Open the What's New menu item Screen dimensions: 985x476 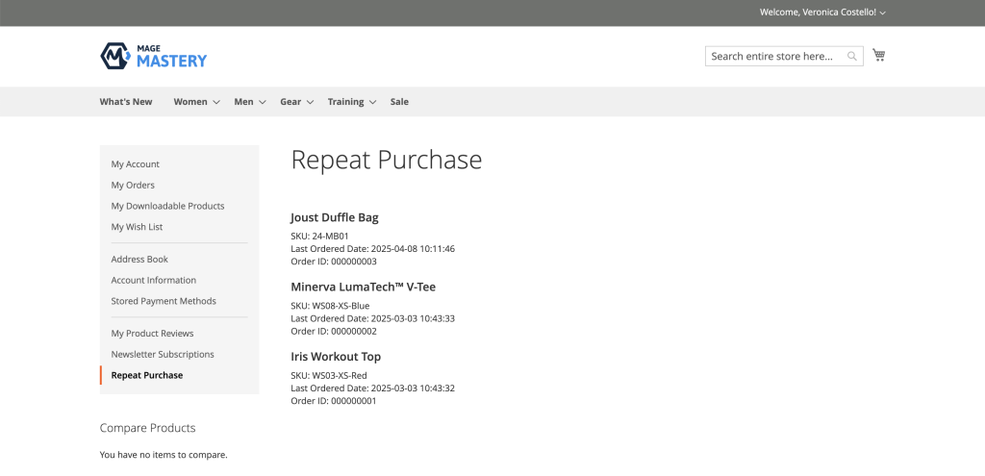tap(126, 102)
